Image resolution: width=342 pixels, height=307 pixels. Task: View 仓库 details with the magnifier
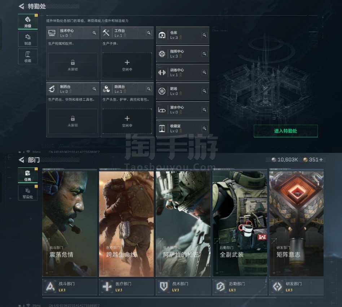(205, 35)
